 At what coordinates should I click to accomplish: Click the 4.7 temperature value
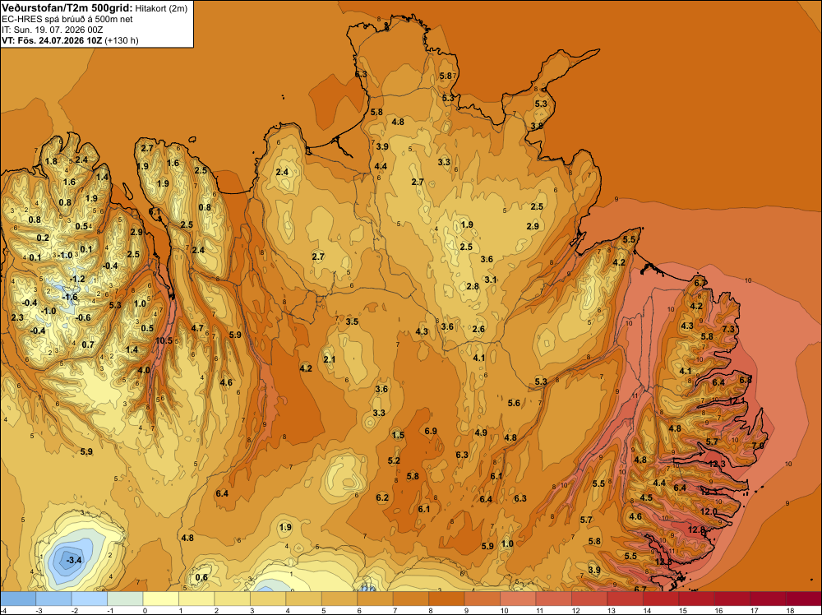coord(197,328)
